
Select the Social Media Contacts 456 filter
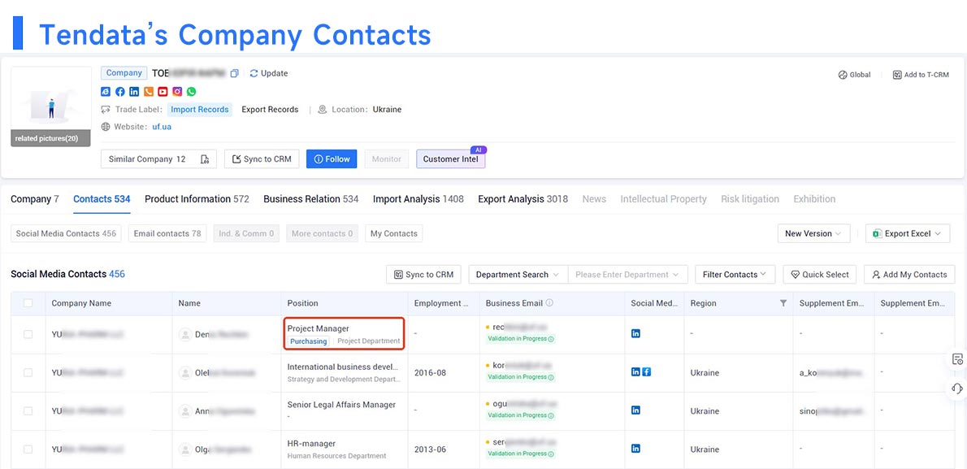[x=66, y=233]
